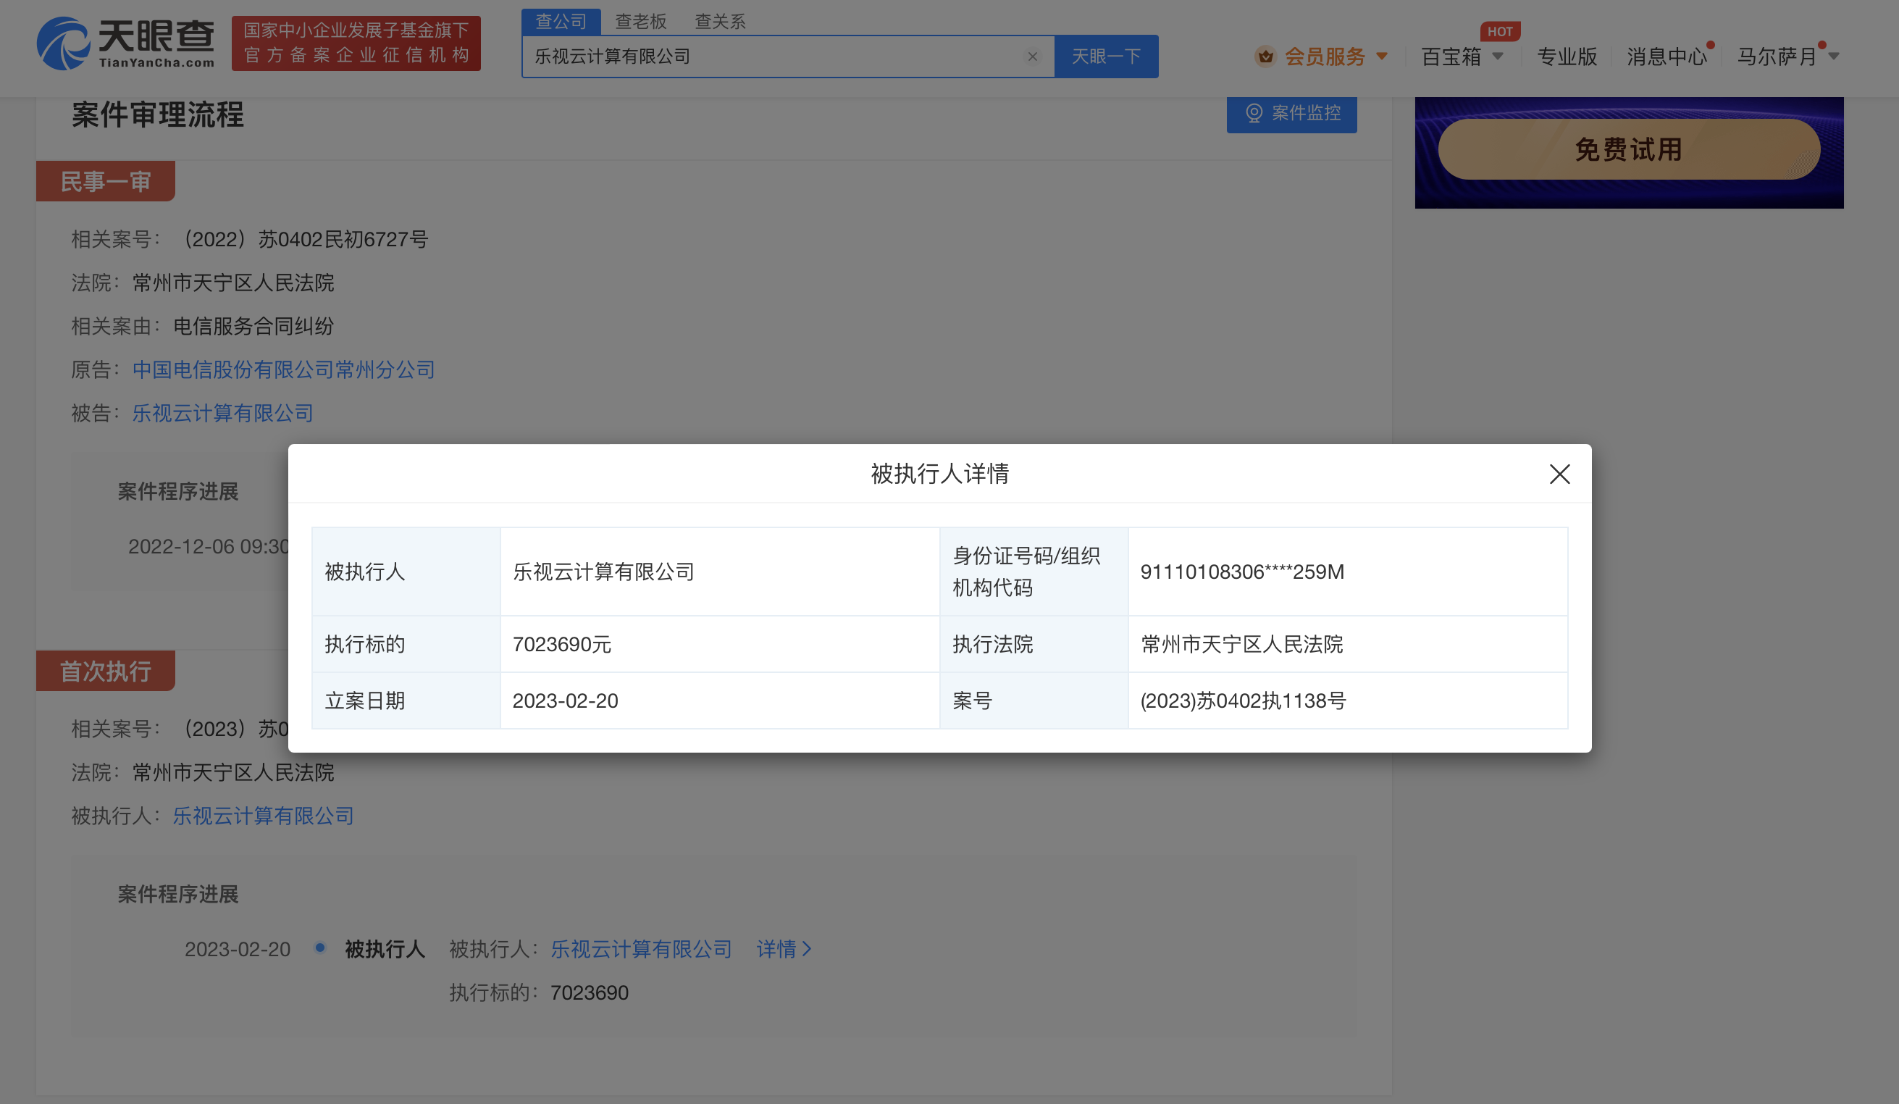Image resolution: width=1899 pixels, height=1104 pixels.
Task: Open 专业版 in the top menu
Action: pos(1567,57)
